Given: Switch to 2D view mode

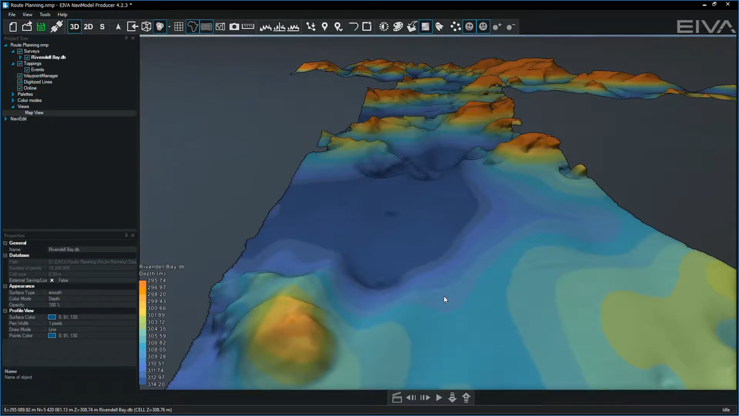Looking at the screenshot, I should click(88, 27).
